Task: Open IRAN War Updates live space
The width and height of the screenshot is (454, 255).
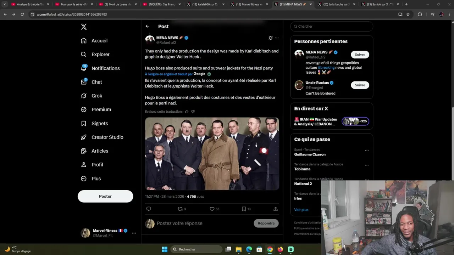Action: [332, 121]
